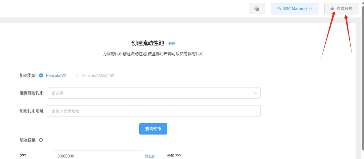This screenshot has height=159, width=364.
Task: Expand the 选择底池代币 base token dropdown
Action: coord(154,93)
